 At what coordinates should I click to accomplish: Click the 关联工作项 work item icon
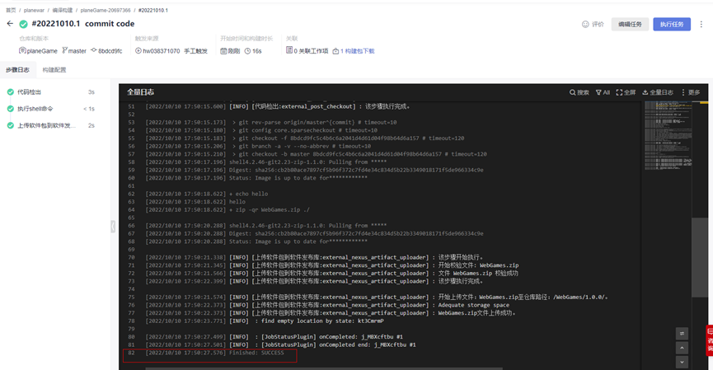(x=289, y=50)
